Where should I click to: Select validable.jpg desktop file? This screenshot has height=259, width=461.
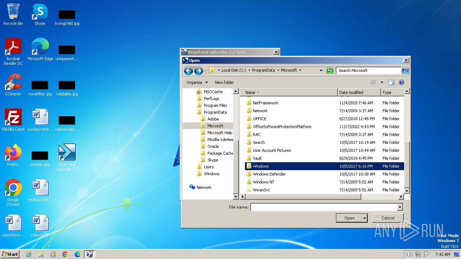click(67, 88)
